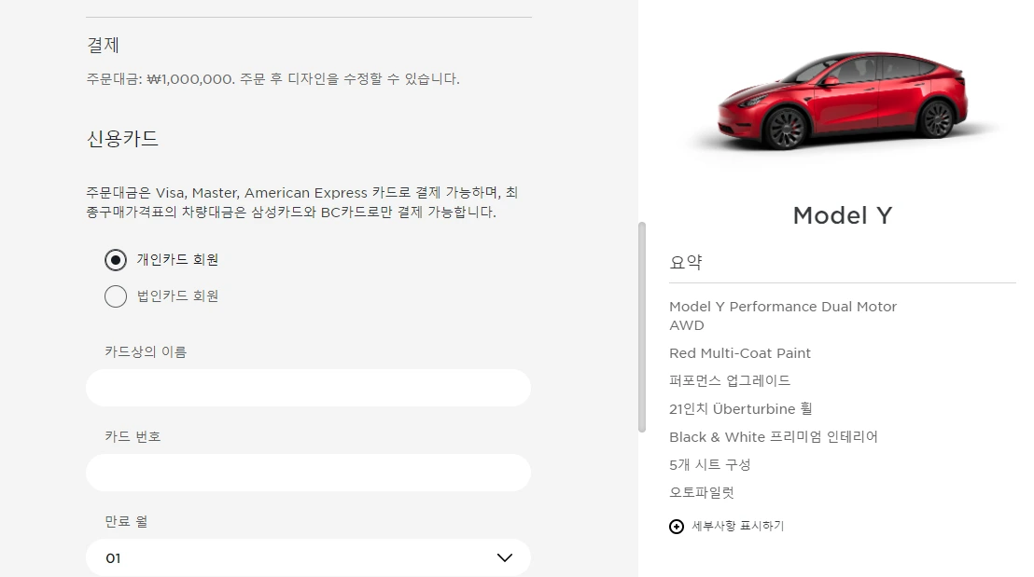This screenshot has height=577, width=1034.
Task: Click the 오토파일럿 summary item
Action: (x=702, y=493)
